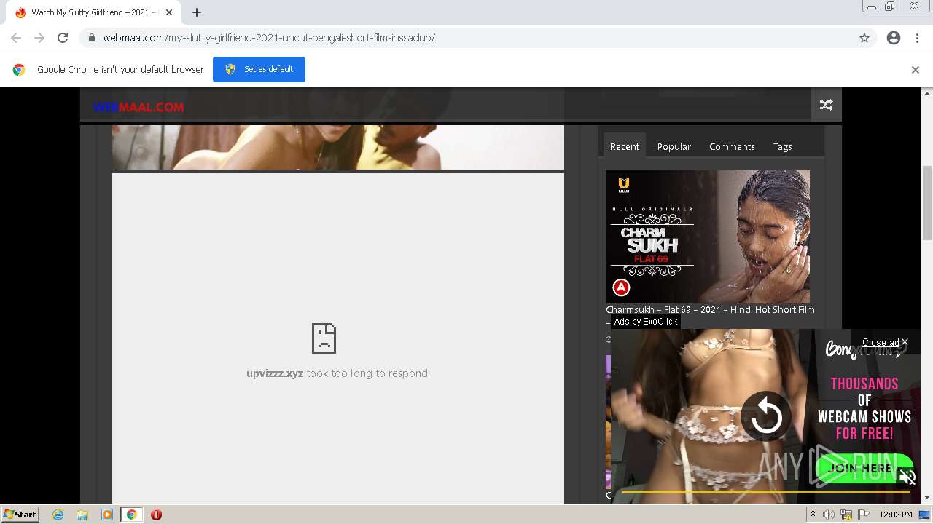Switch to the Popular tab
Image resolution: width=933 pixels, height=524 pixels.
tap(674, 146)
